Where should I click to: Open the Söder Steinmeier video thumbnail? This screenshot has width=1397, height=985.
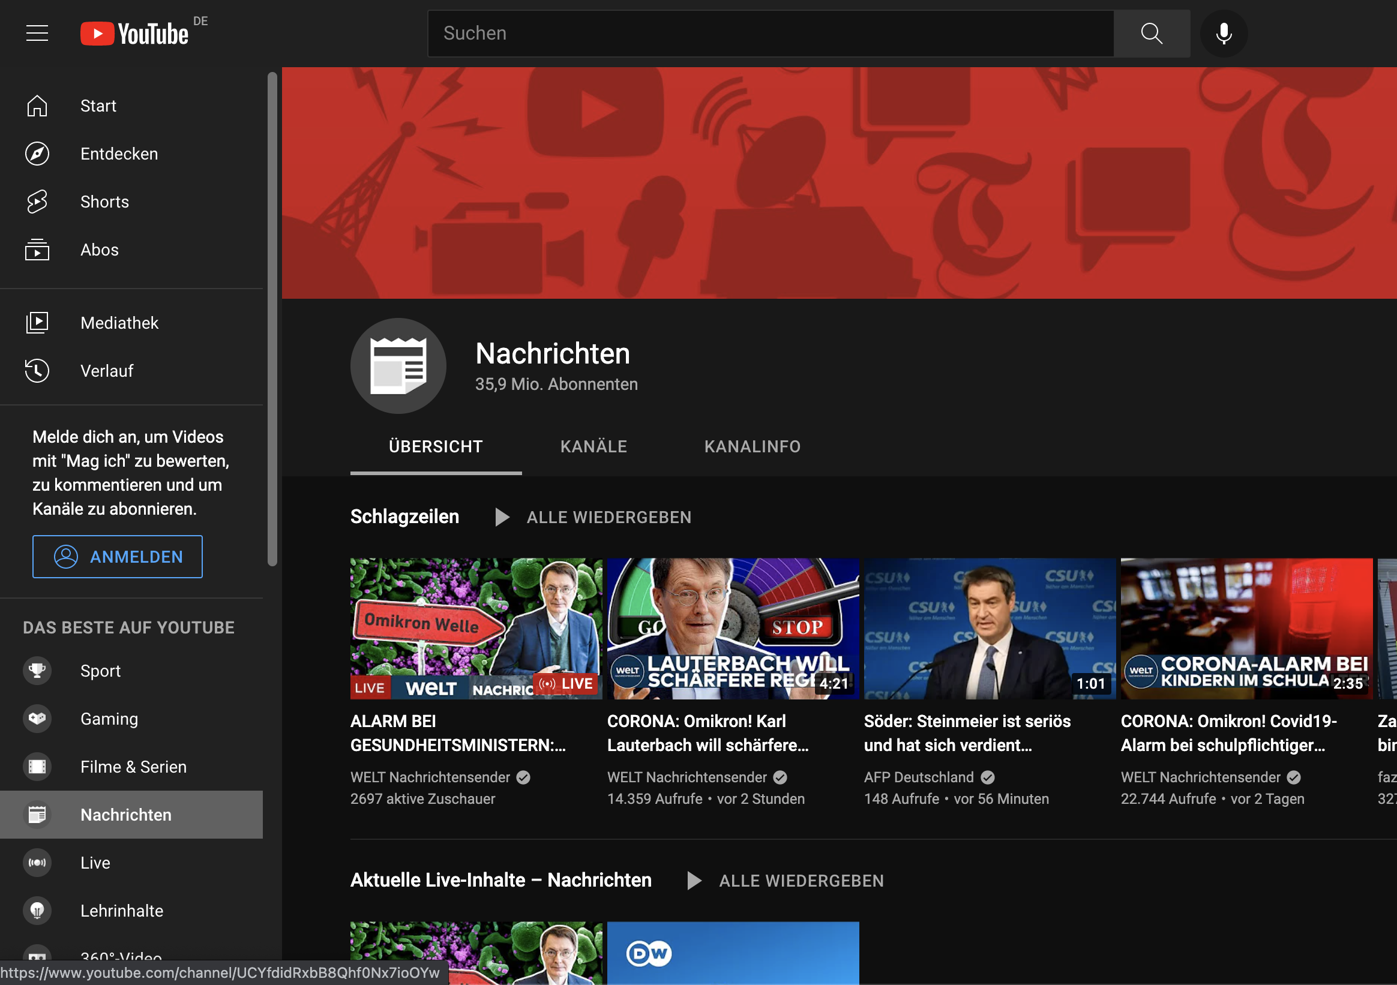coord(990,629)
